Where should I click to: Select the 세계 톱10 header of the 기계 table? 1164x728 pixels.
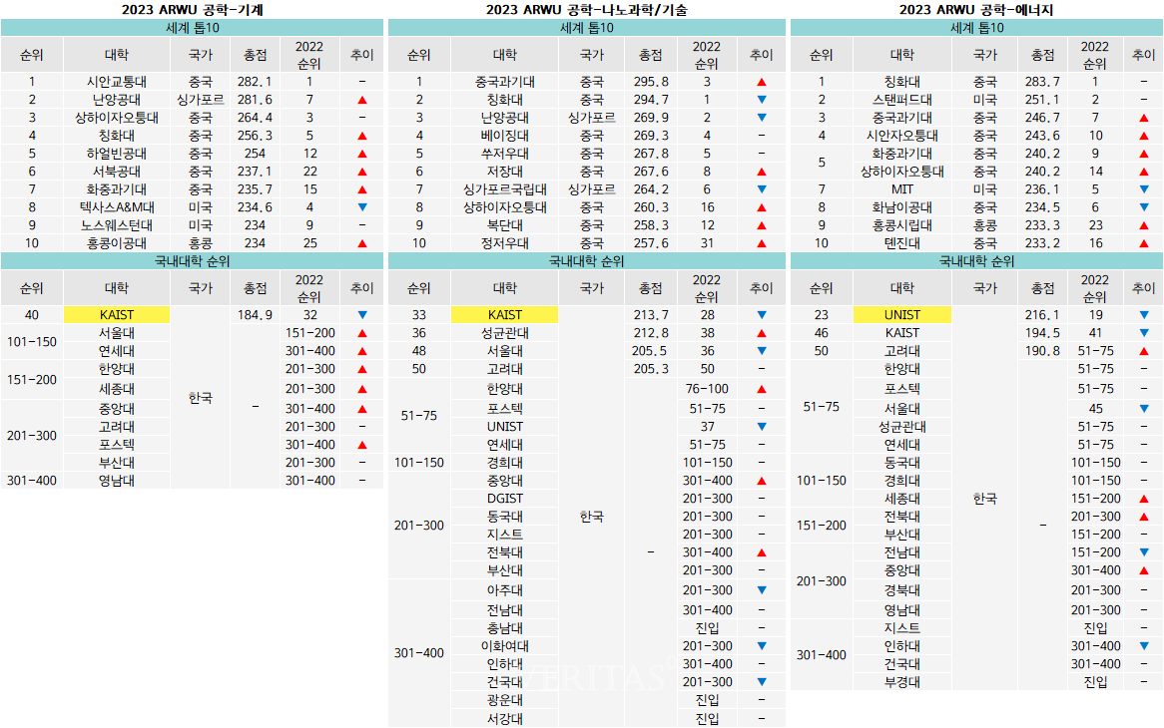coord(195,28)
